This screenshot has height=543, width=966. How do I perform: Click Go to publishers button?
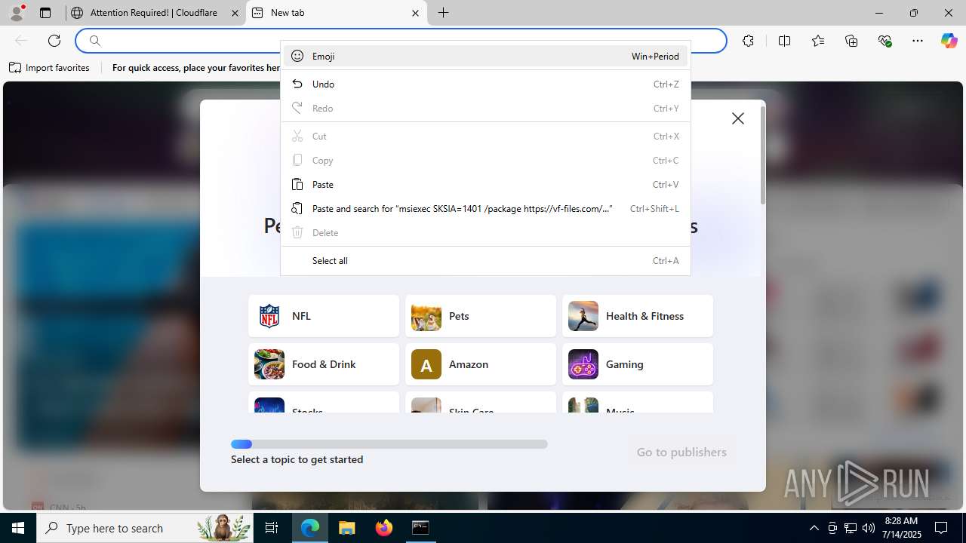[681, 452]
